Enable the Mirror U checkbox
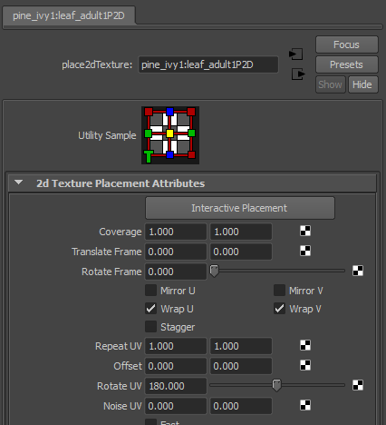This screenshot has height=425, width=386. point(150,291)
